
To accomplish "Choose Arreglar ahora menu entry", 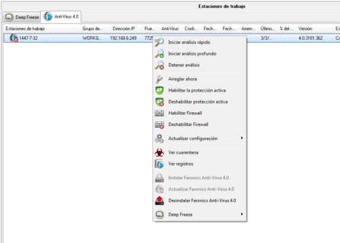I will click(x=200, y=79).
